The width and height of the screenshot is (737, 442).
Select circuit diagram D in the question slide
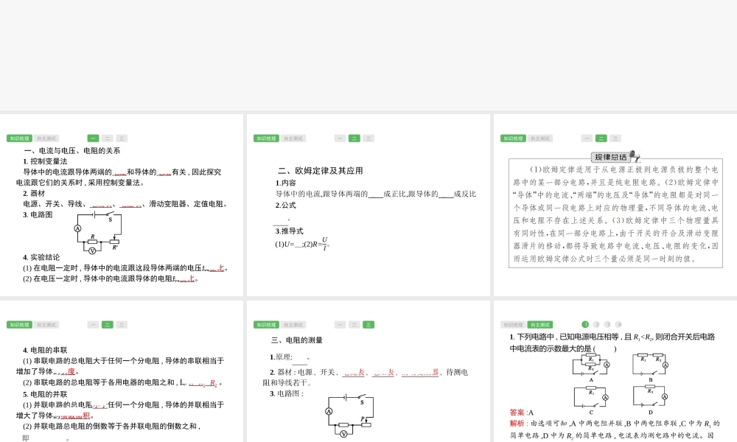tap(649, 397)
